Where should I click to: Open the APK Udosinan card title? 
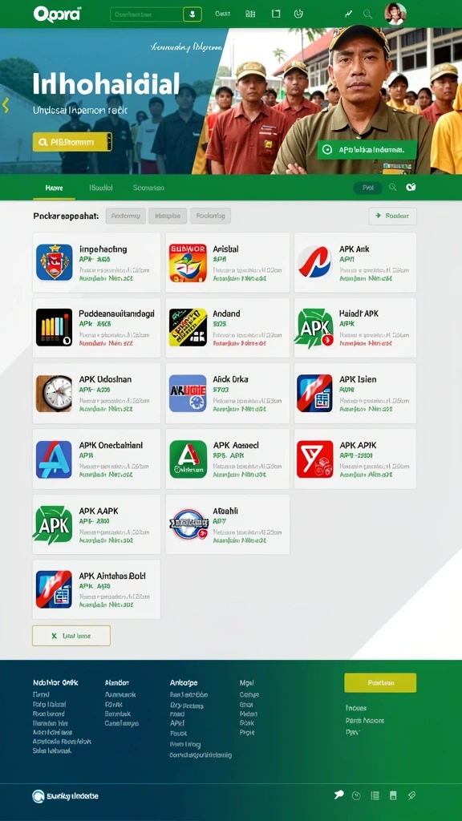tap(105, 379)
